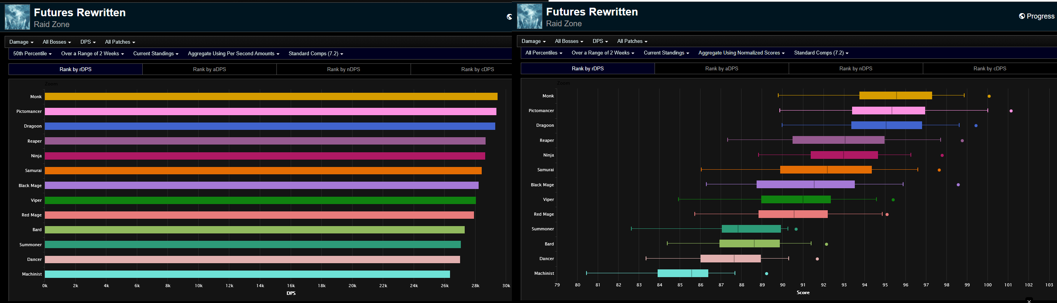The width and height of the screenshot is (1057, 303).
Task: Click the teal Summoner bar in the DPS chart
Action: click(x=253, y=244)
